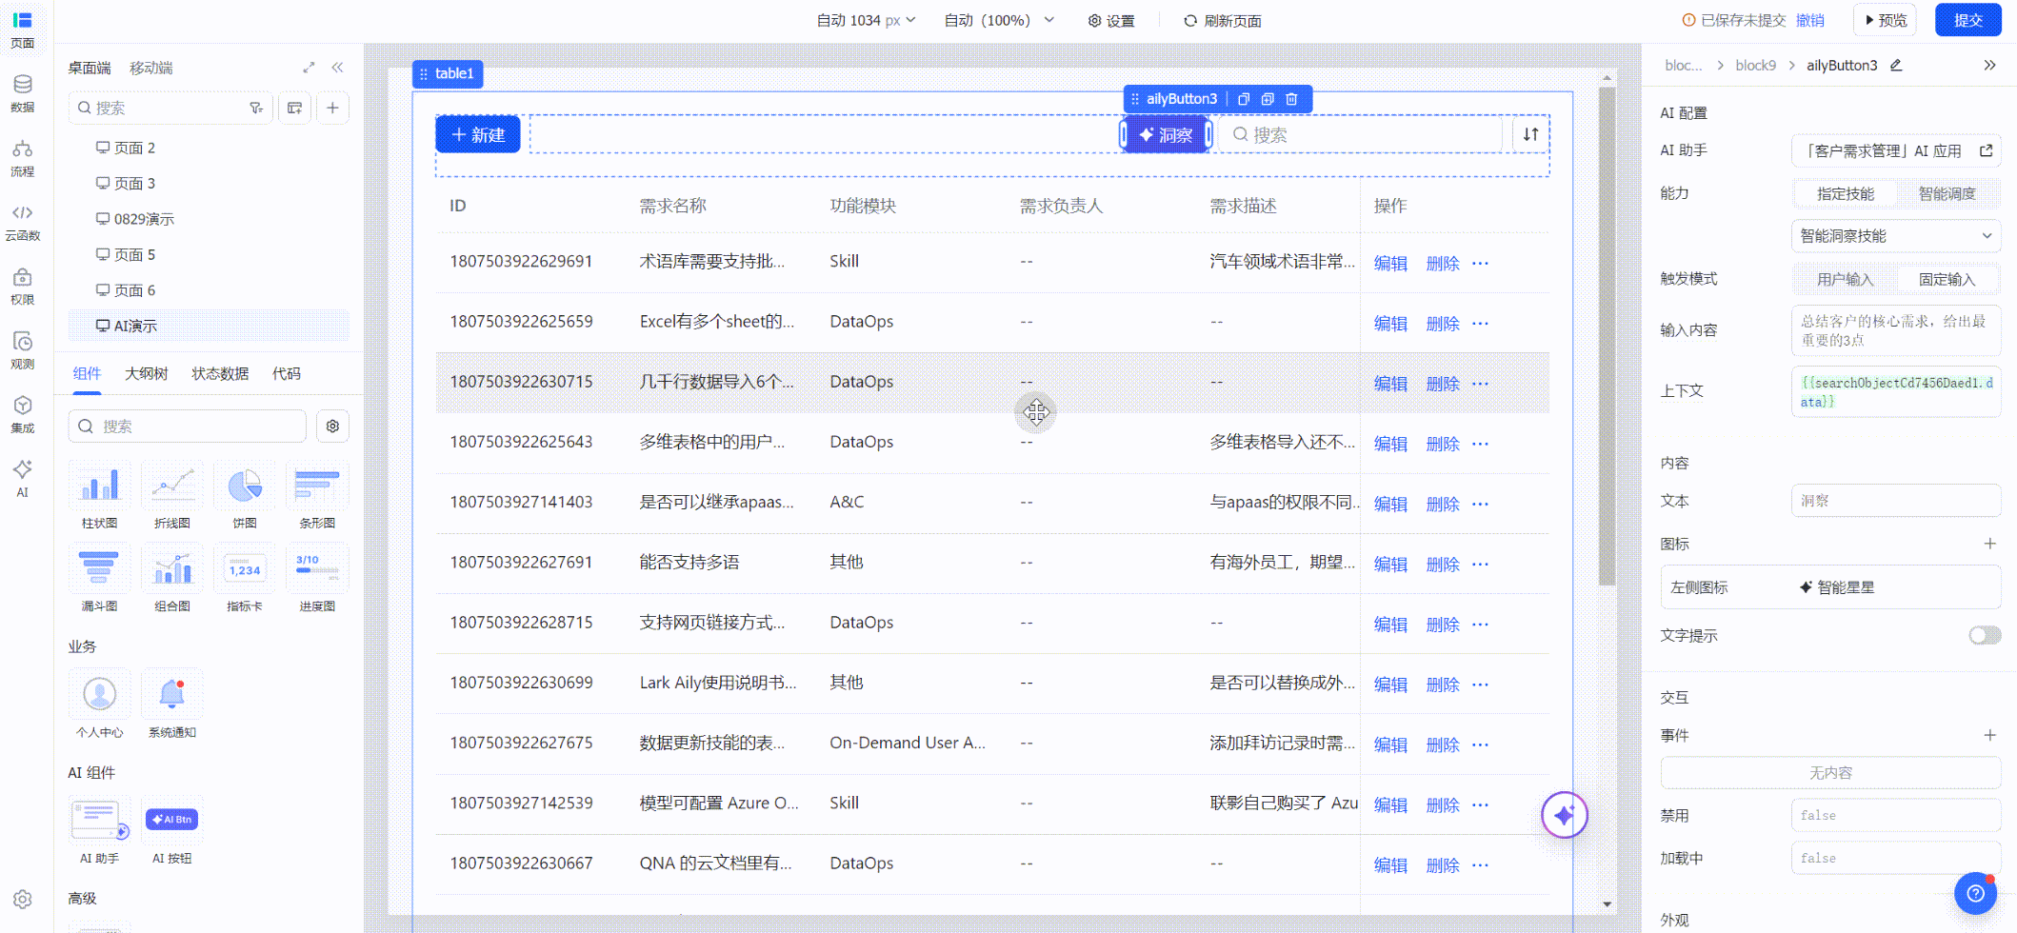Click the table 搜索 input on canvas

coord(1362,134)
